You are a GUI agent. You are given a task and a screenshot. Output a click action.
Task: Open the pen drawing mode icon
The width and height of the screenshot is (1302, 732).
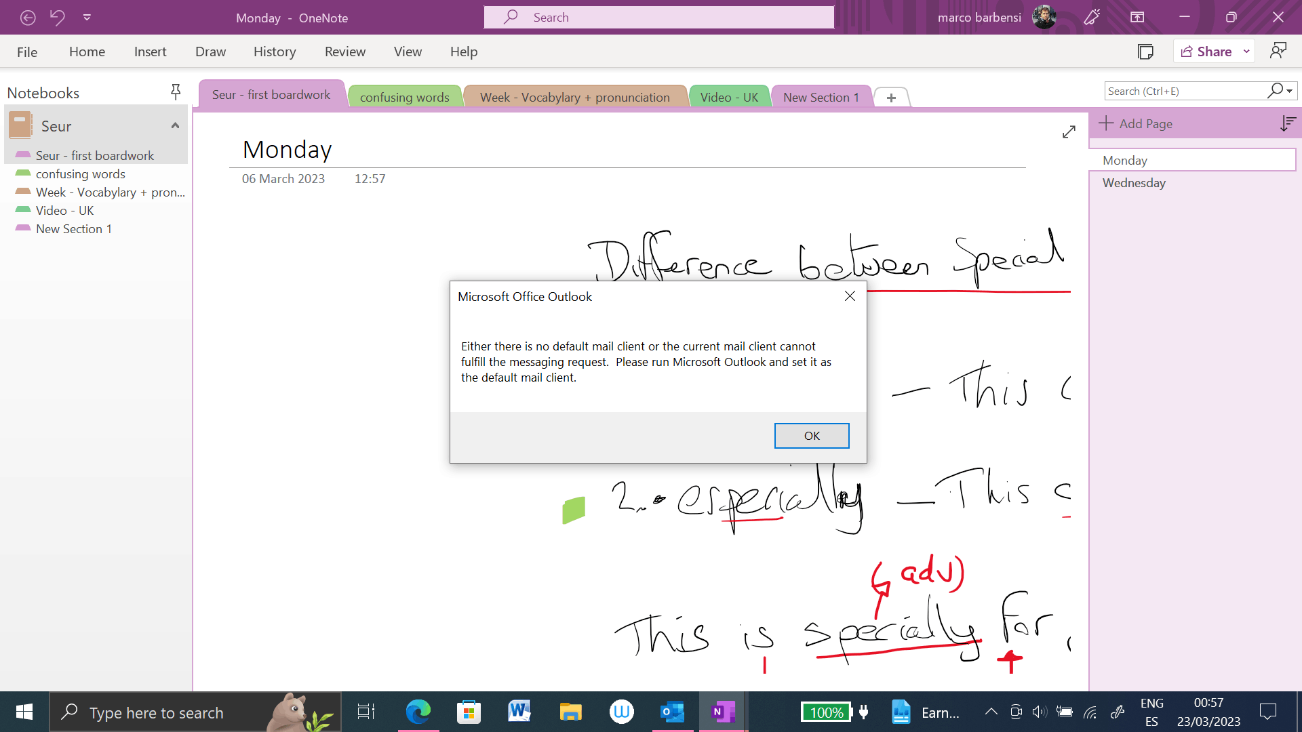[x=1092, y=18]
